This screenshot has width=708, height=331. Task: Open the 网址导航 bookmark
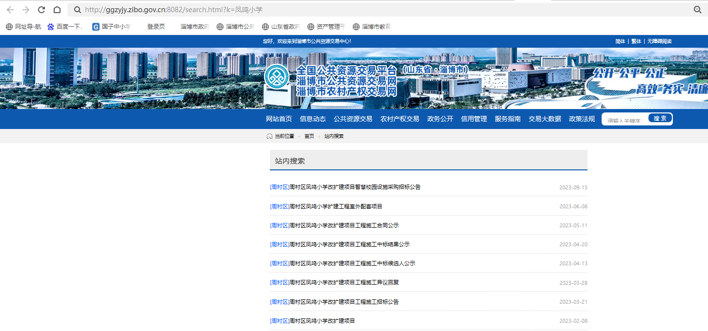(23, 27)
